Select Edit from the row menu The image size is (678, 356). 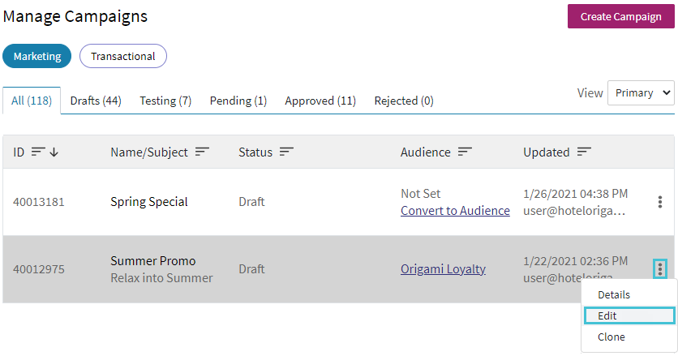629,315
